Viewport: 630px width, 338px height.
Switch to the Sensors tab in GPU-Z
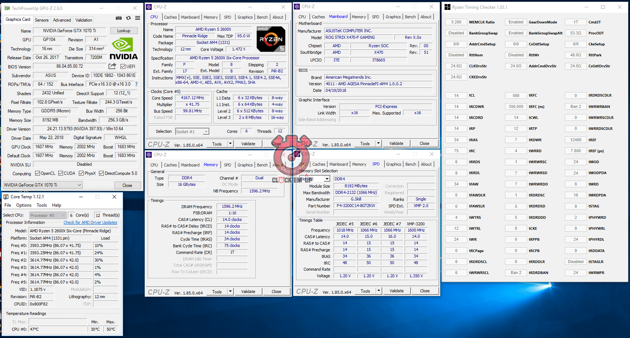coord(41,20)
